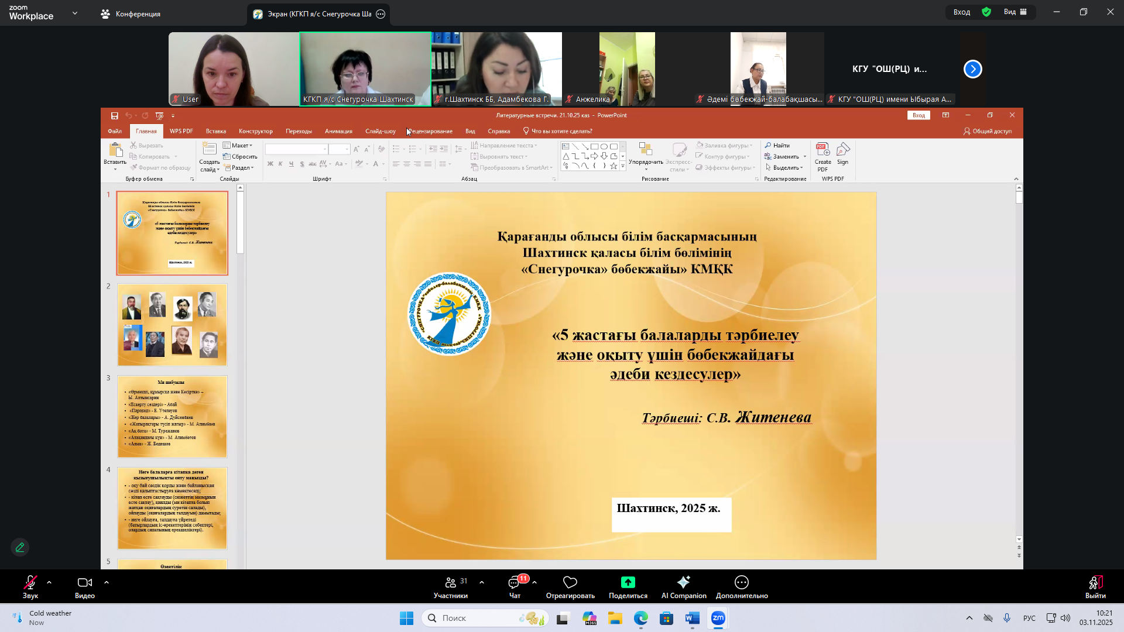Expand video options arrow beside Видео
The width and height of the screenshot is (1124, 632).
[107, 582]
